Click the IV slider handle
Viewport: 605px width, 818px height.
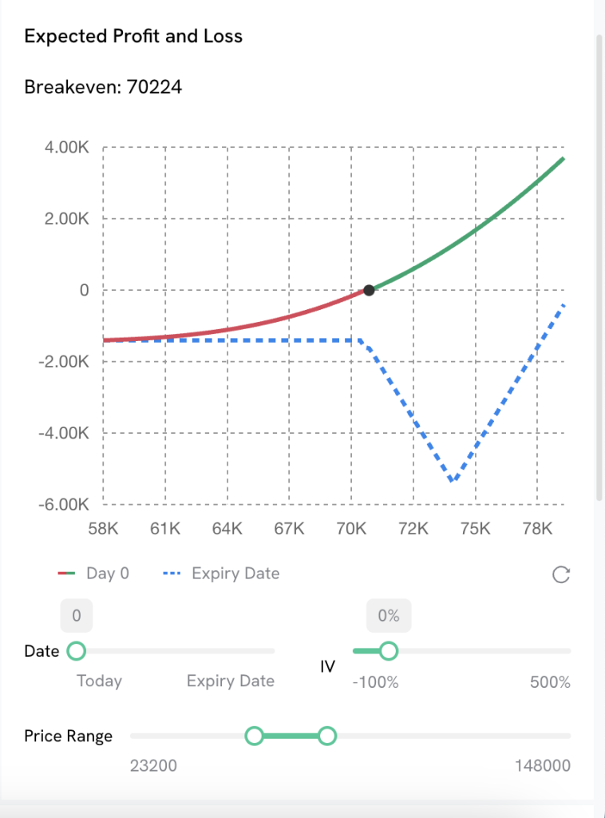point(389,651)
